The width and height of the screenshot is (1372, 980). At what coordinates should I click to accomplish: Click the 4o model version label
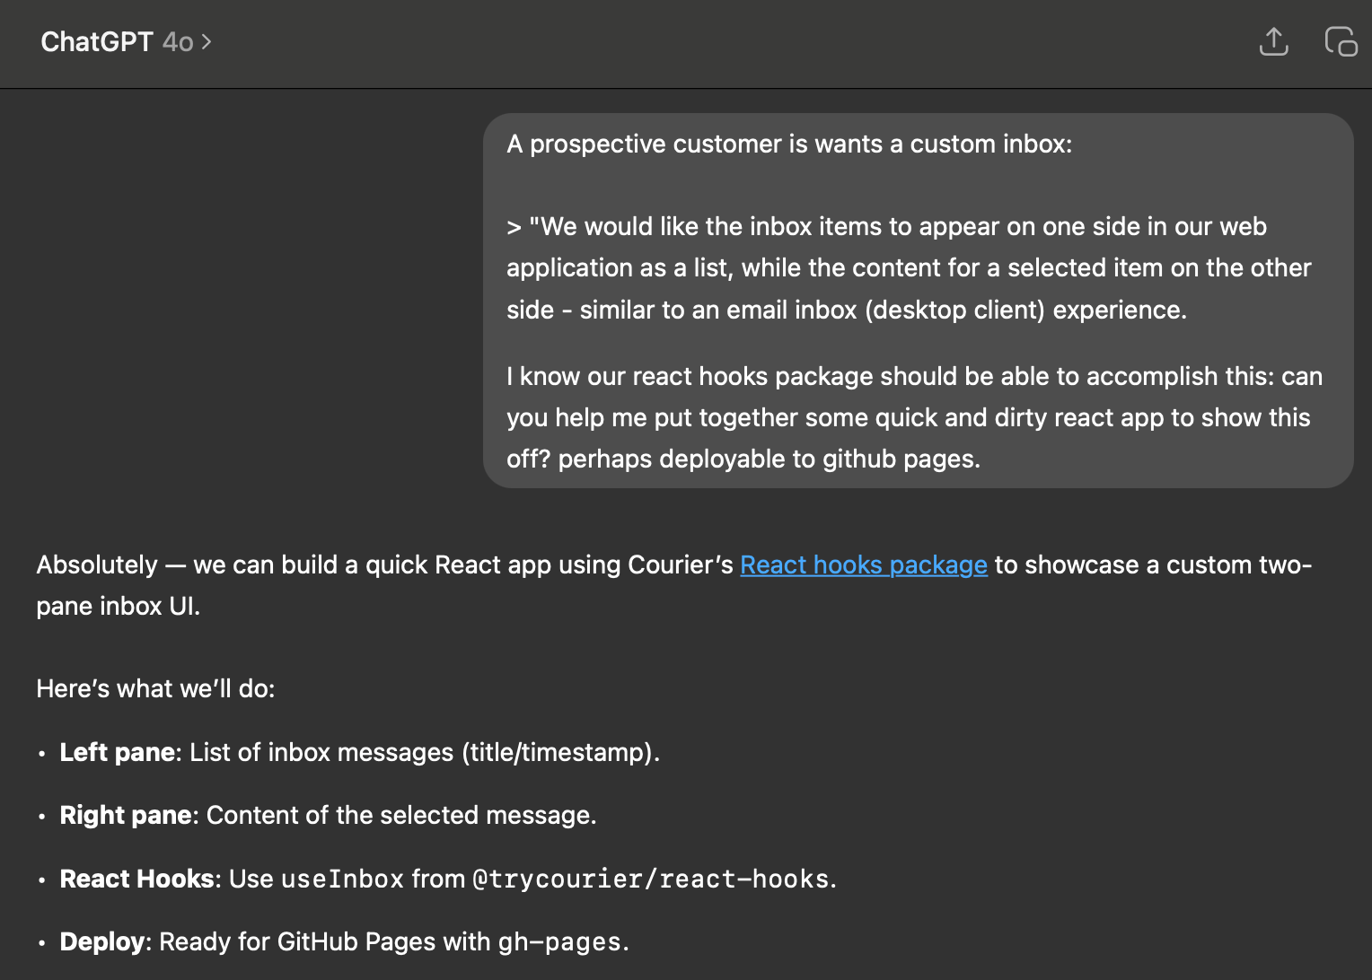coord(178,42)
